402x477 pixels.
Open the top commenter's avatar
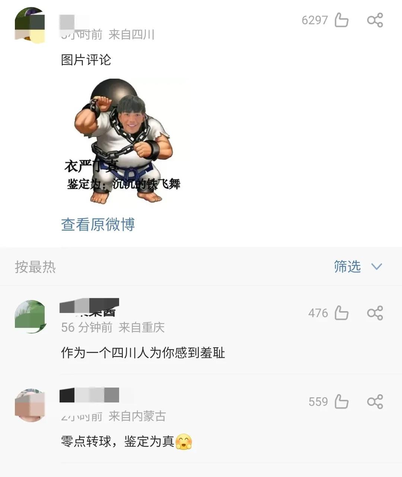pos(30,24)
